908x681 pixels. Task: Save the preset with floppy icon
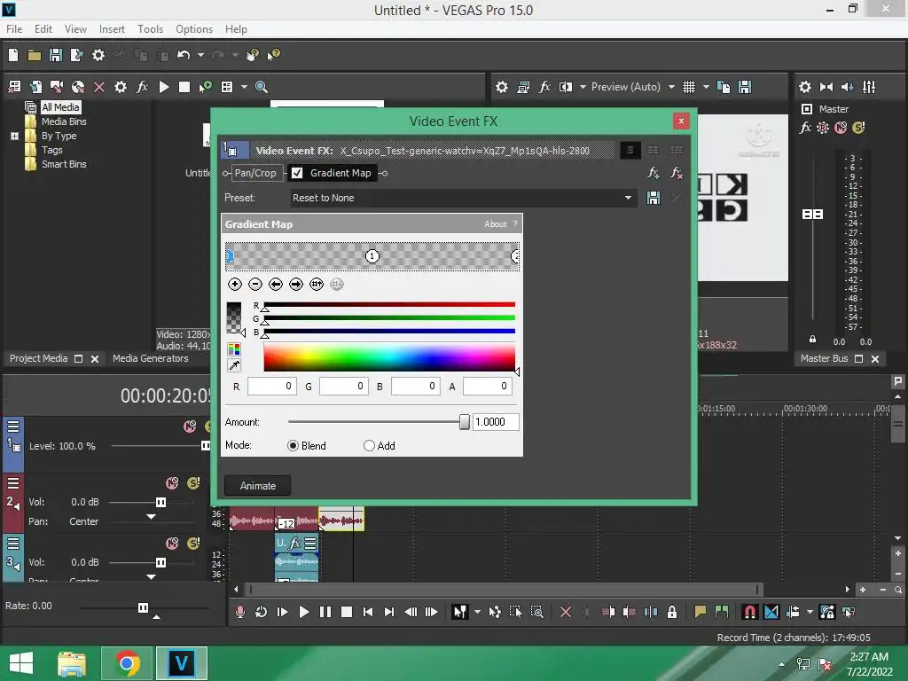(654, 198)
